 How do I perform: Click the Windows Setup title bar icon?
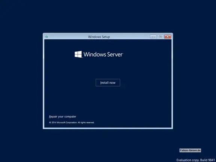click(x=46, y=36)
